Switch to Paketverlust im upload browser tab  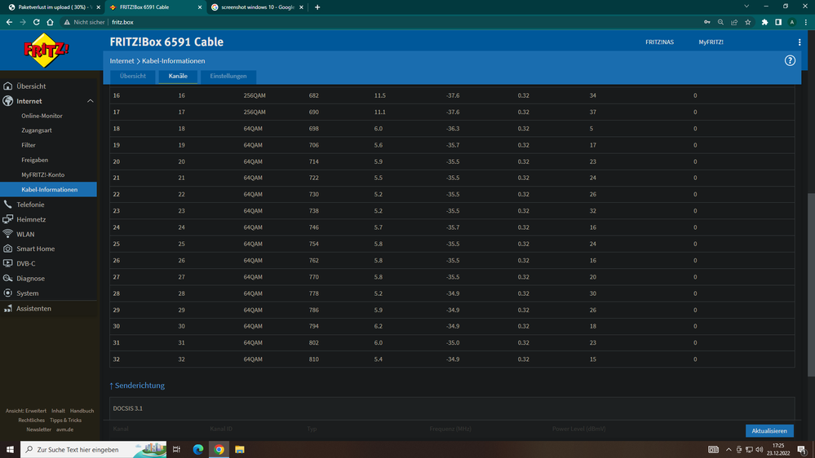click(54, 7)
